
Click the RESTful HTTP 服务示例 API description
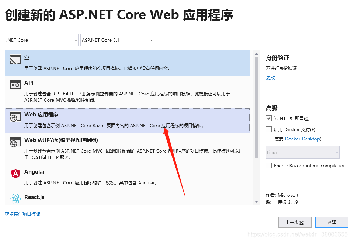pyautogui.click(x=127, y=97)
